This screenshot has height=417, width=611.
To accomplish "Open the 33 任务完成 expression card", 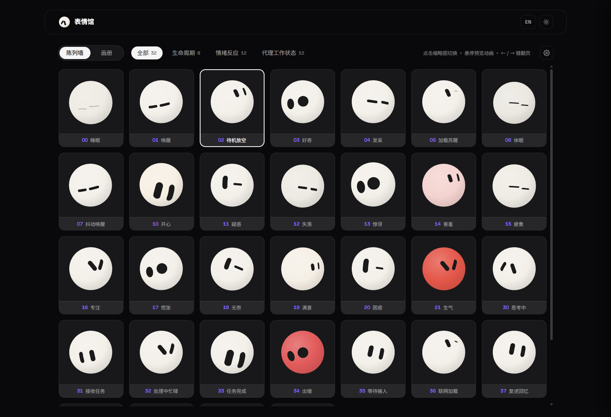I will pos(232,359).
